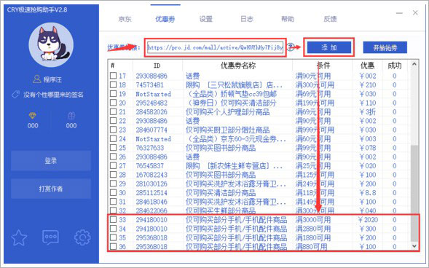
Task: Open the 设置 tab
Action: [x=205, y=19]
